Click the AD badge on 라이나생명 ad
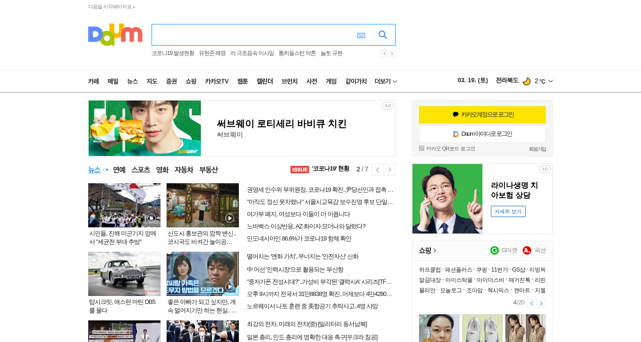 point(545,169)
